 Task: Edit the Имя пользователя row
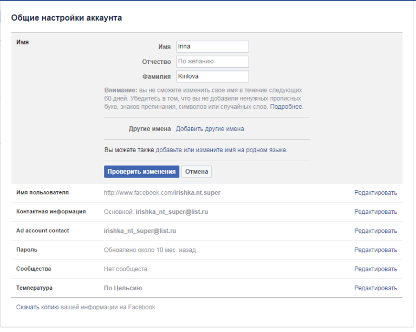pyautogui.click(x=376, y=193)
